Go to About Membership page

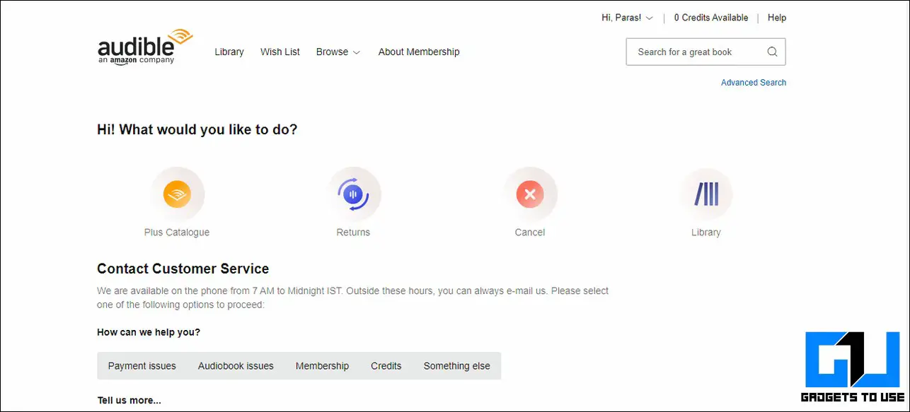point(419,52)
